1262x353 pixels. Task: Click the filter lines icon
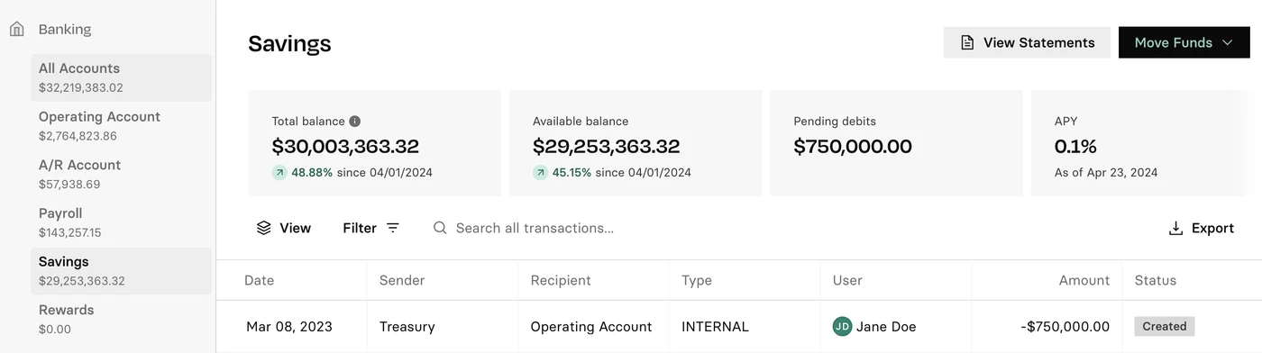(x=393, y=228)
